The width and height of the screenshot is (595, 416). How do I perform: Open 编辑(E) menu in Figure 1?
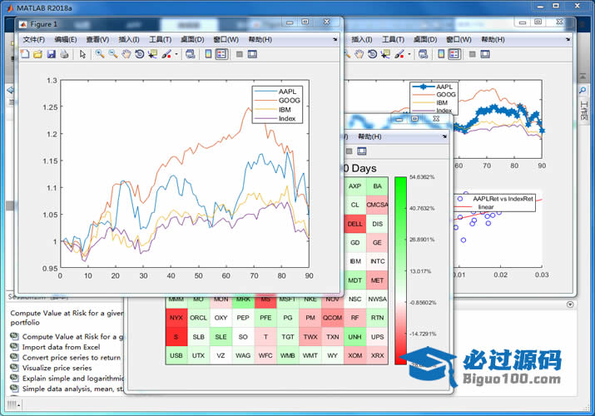click(66, 39)
